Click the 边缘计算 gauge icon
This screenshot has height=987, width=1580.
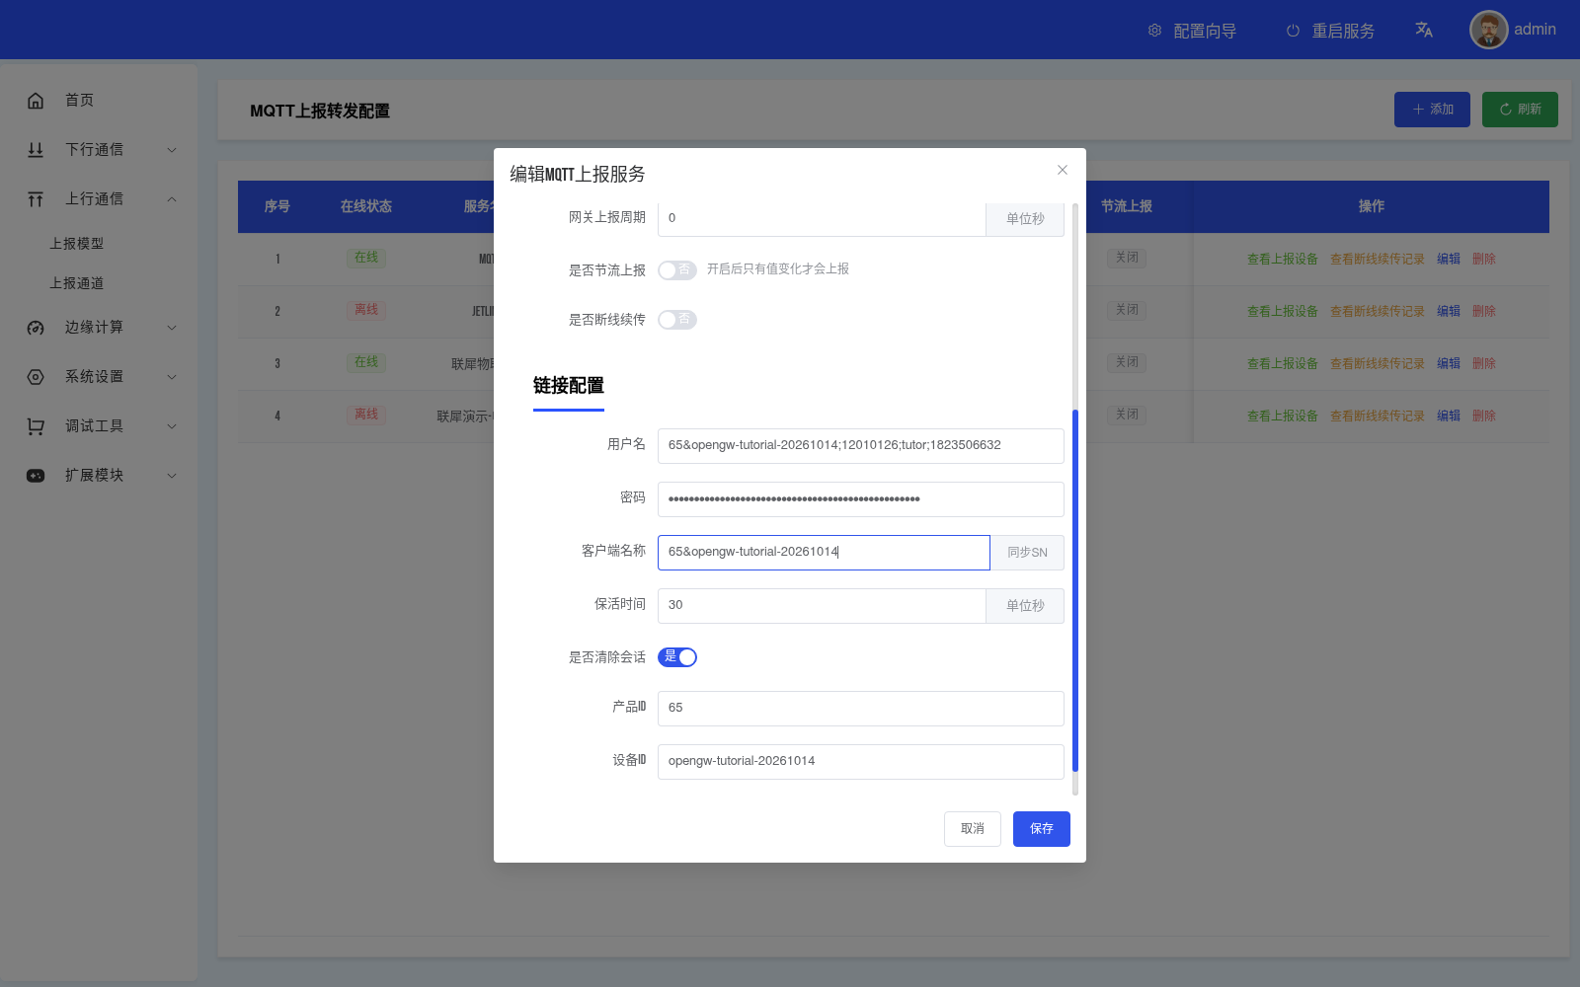point(36,327)
